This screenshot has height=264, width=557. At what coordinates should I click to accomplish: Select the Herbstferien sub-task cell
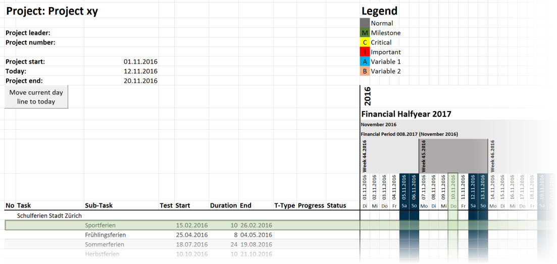[x=103, y=254]
